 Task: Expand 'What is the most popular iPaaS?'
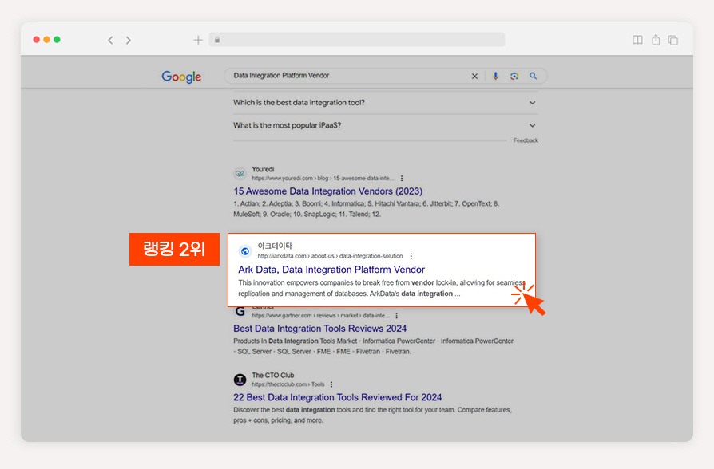(x=385, y=125)
